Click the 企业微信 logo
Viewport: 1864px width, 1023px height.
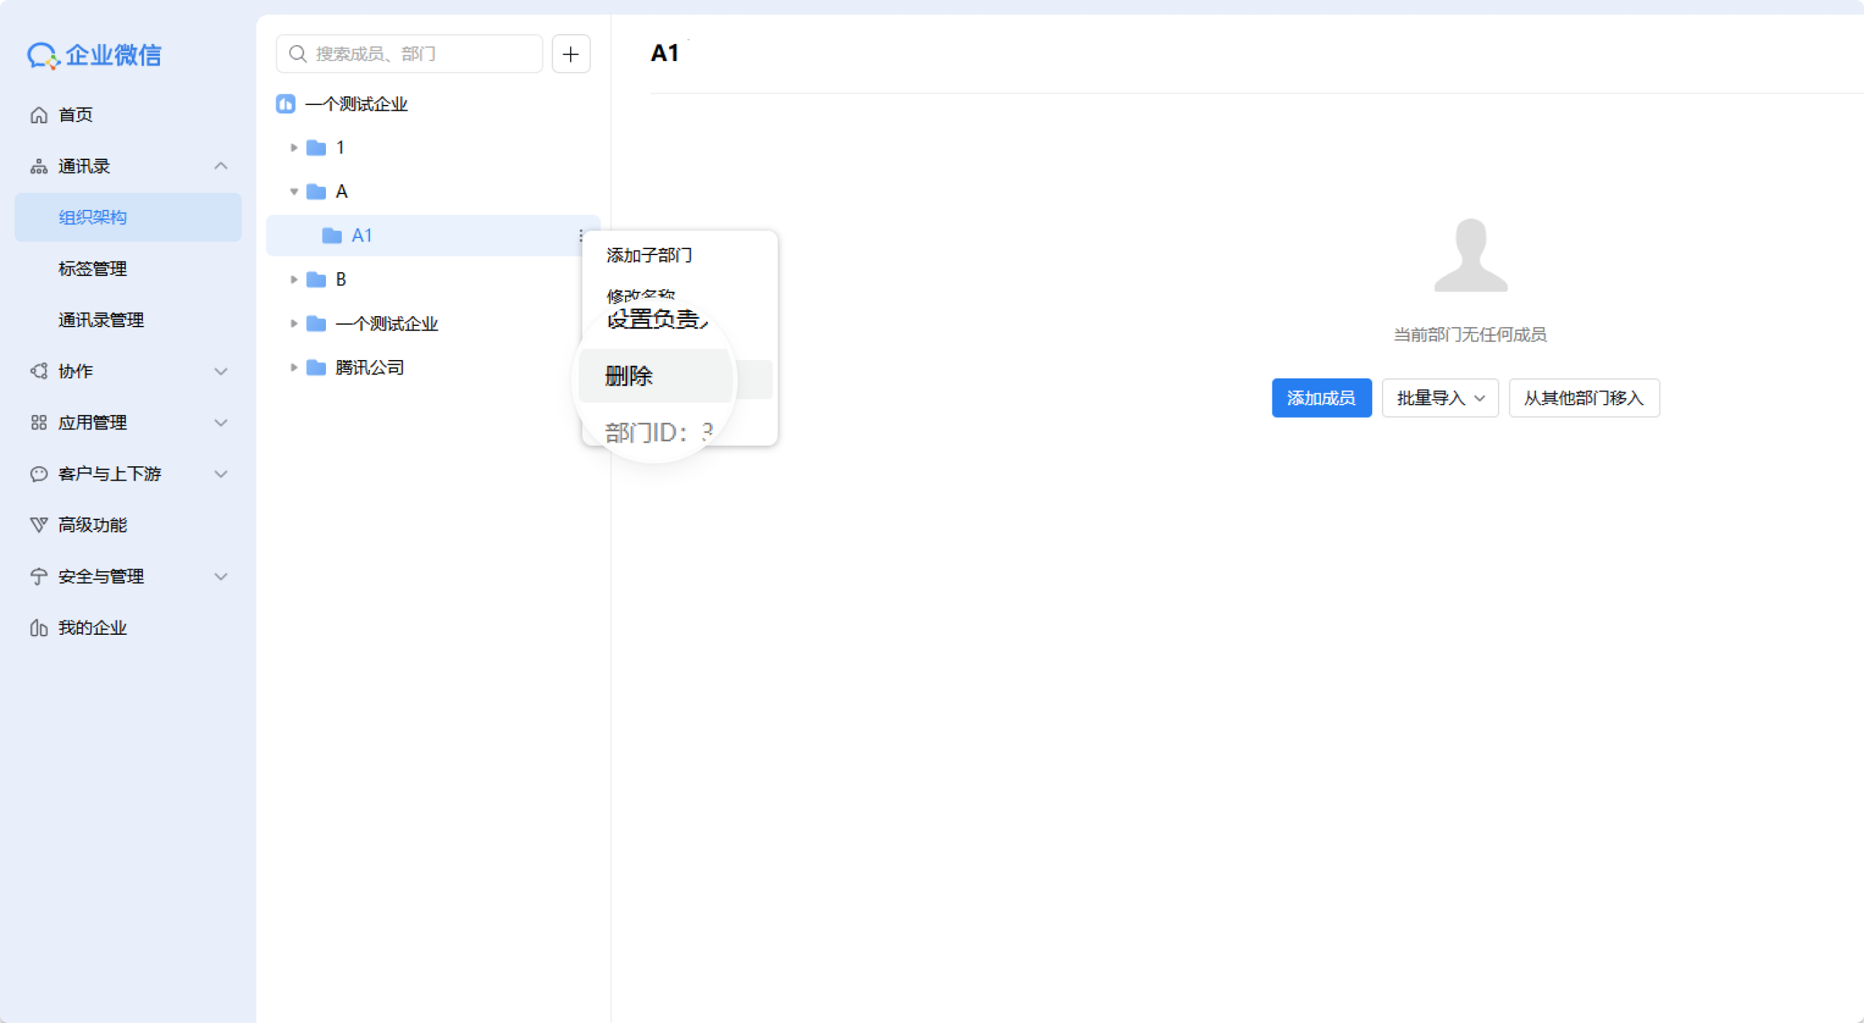pos(94,55)
